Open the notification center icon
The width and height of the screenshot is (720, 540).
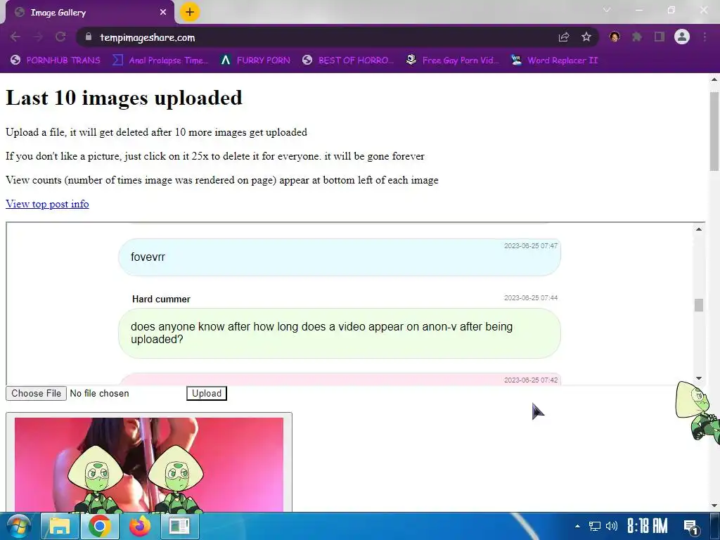point(691,526)
